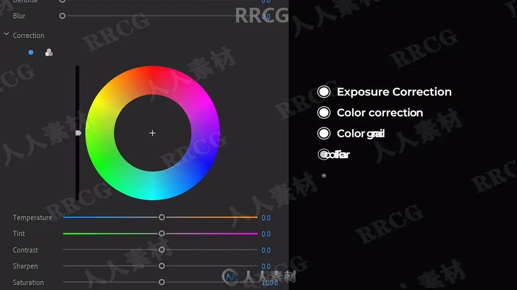The image size is (517, 290).
Task: Click the Temperature slider handle
Action: (162, 217)
